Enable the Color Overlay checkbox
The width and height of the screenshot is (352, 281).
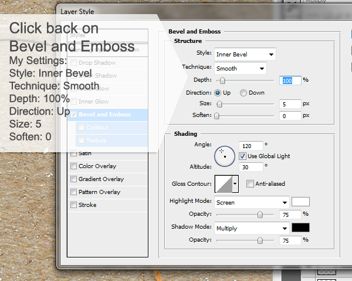(x=73, y=166)
